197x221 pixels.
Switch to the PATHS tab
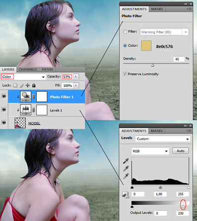point(47,70)
